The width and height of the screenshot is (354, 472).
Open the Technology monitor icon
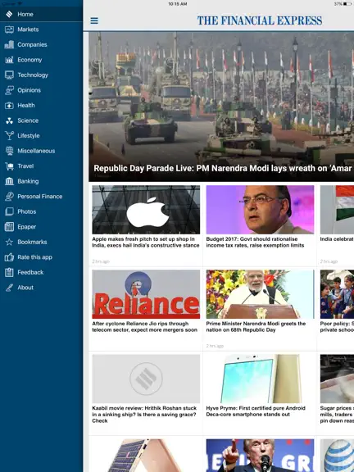click(9, 75)
